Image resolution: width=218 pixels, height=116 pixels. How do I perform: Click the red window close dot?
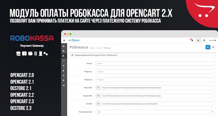[x=65, y=34]
